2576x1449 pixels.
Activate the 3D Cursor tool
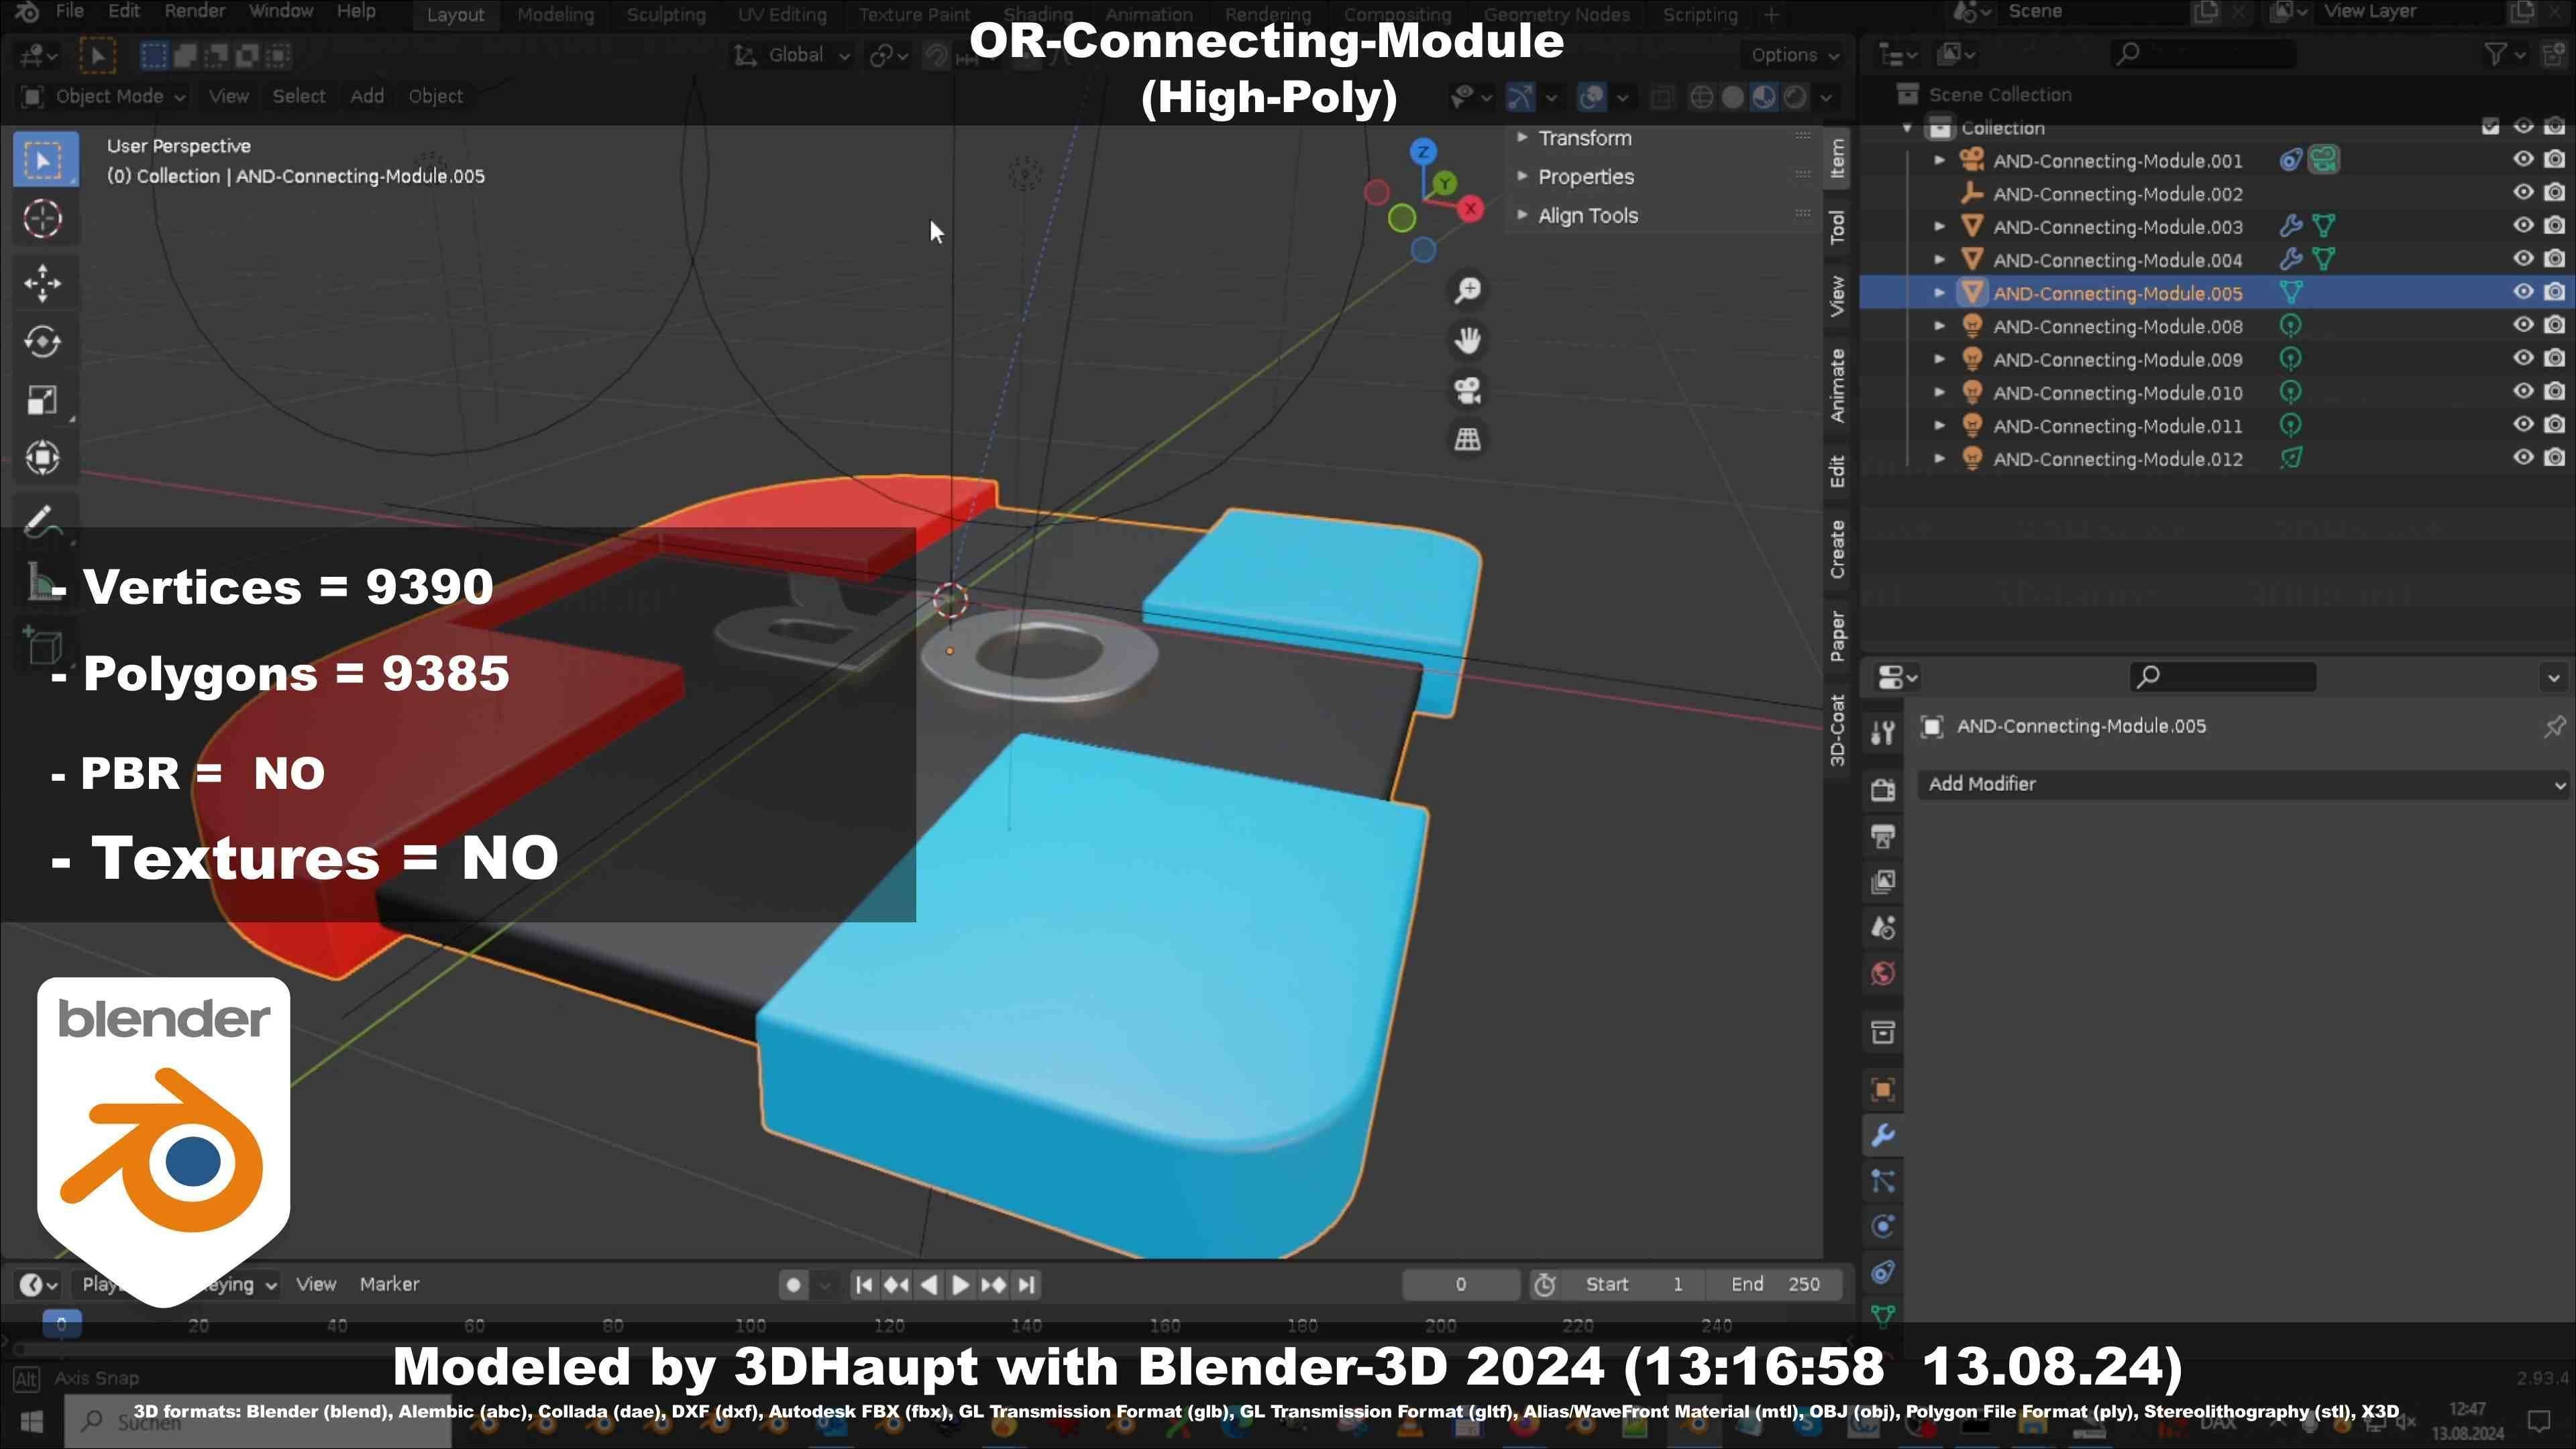tap(43, 218)
